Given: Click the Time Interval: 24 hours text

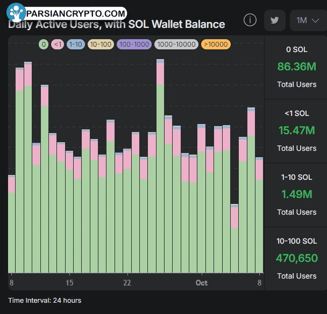Looking at the screenshot, I should click(x=45, y=301).
